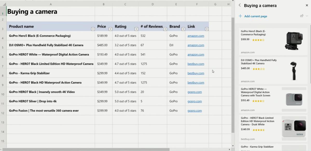Viewport: 311px width, 151px height.
Task: Open bestbuy.com link for Karma Grip Stabilizer
Action: click(196, 73)
